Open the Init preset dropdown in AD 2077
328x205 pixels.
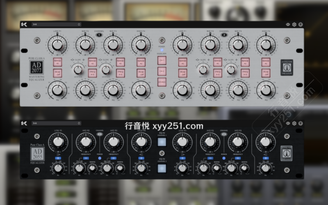coord(57,24)
